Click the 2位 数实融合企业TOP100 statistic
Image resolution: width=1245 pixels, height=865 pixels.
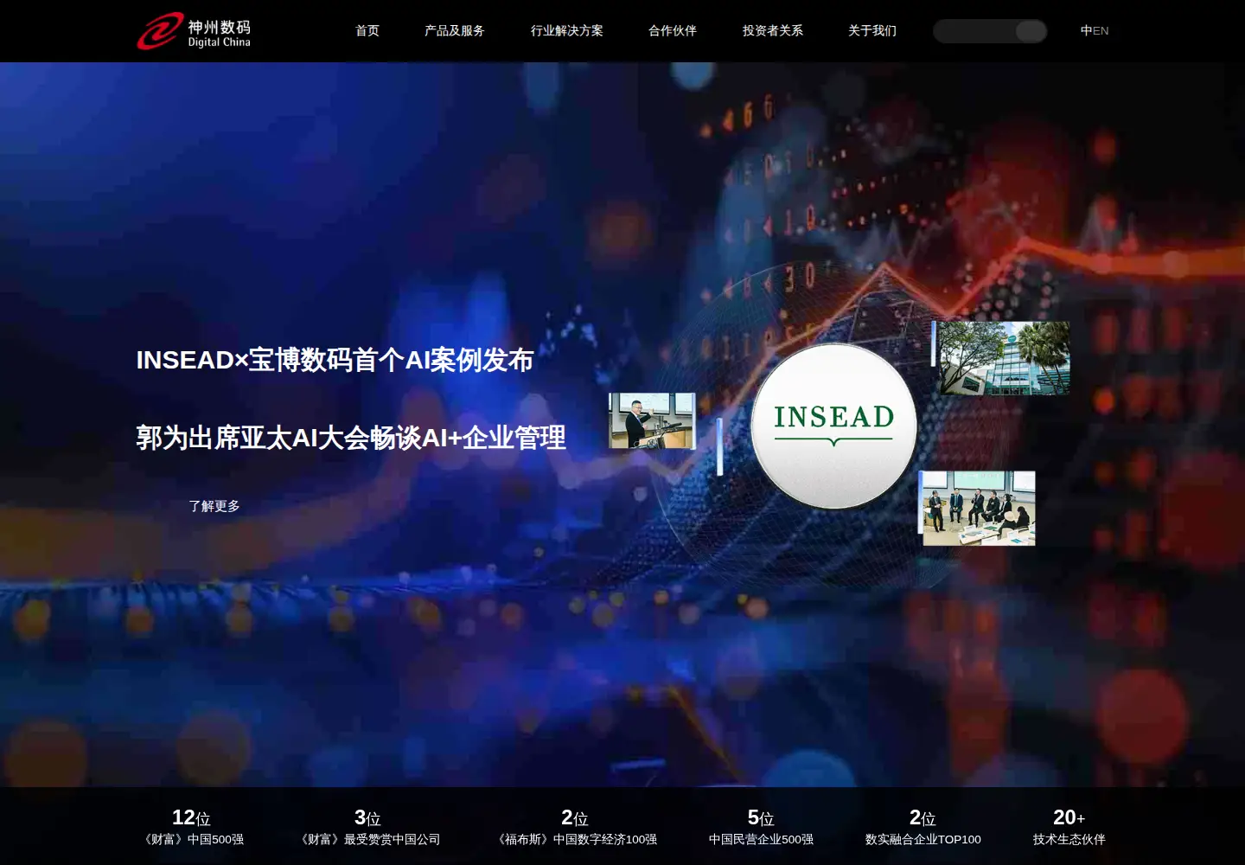pos(923,827)
